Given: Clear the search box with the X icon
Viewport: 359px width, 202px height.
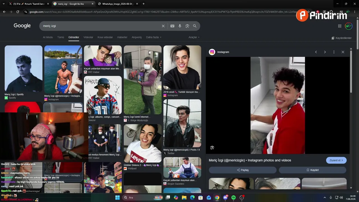Looking at the screenshot, I should (163, 26).
